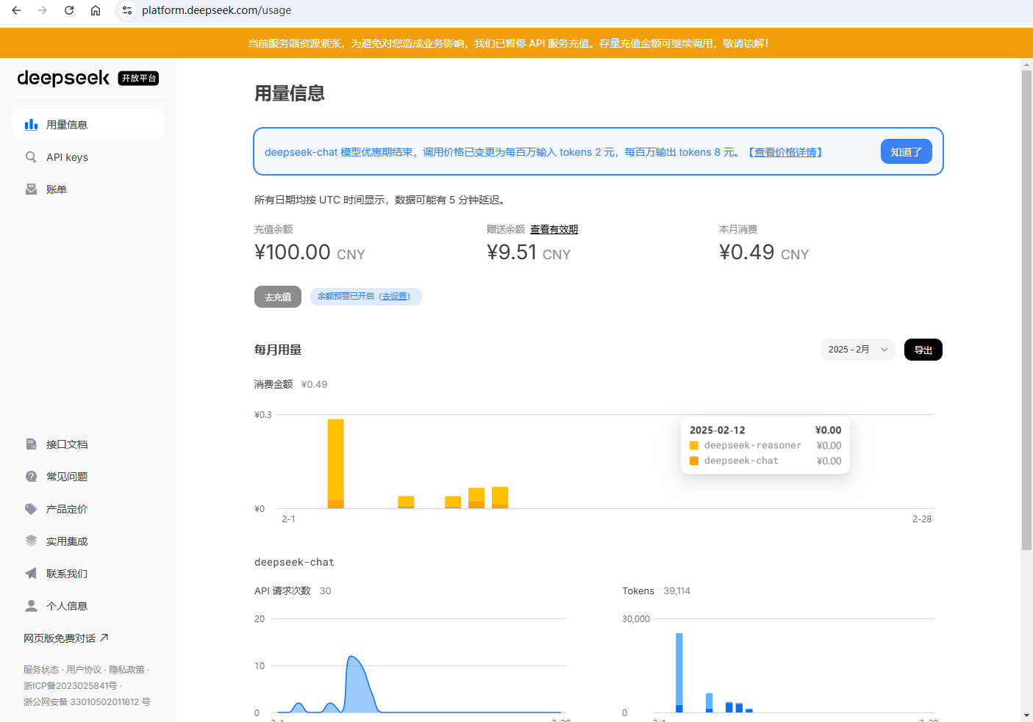This screenshot has height=722, width=1033.
Task: Click the API keys sidebar icon
Action: (x=31, y=157)
